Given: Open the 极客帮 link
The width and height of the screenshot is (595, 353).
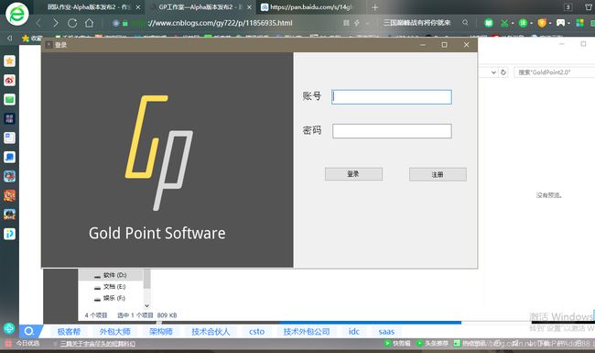Looking at the screenshot, I should [x=69, y=331].
